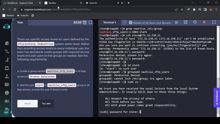Image resolution: width=220 pixels, height=124 pixels.
Task: Click the nautilus_sftp_users code tag in requirement a
Action: (60, 71)
